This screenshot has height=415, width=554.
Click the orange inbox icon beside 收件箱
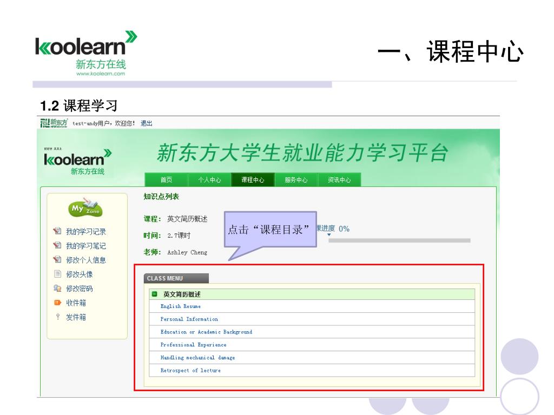[57, 303]
